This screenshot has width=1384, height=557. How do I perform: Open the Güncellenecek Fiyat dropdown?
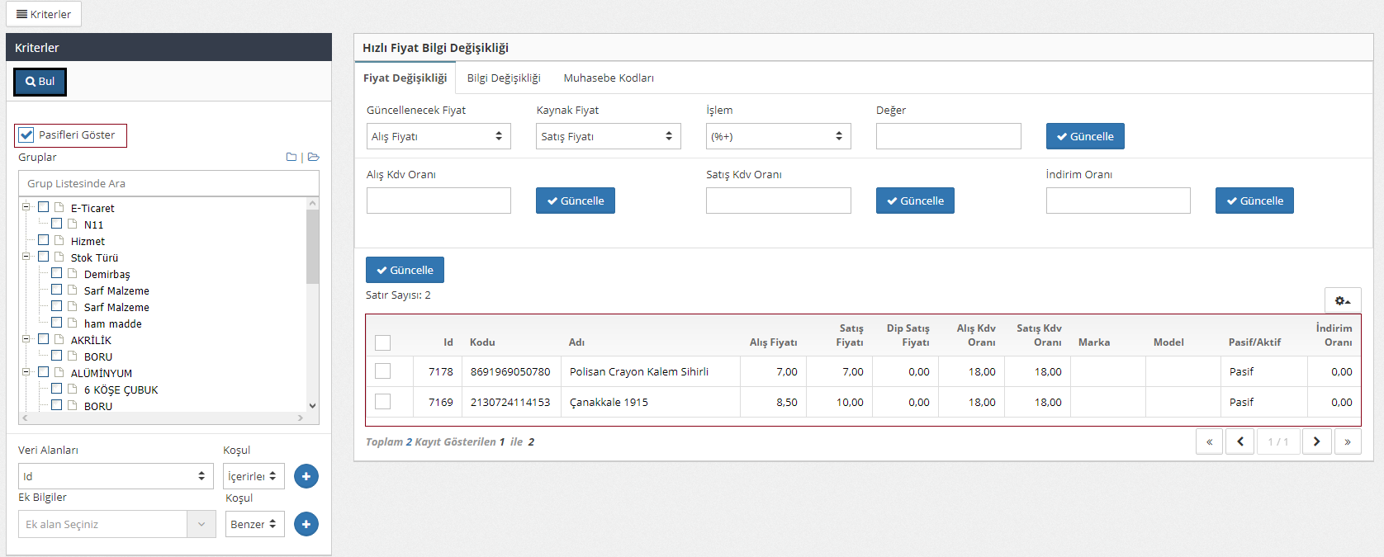coord(438,136)
